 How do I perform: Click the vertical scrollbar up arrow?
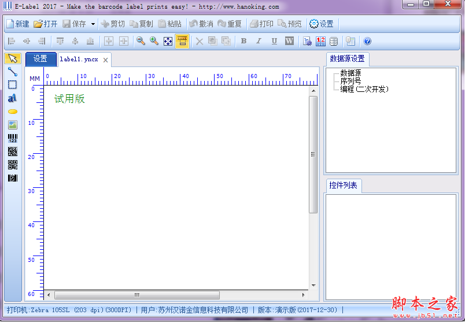(313, 90)
